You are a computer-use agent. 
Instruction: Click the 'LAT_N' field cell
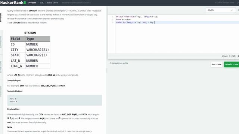tap(15, 61)
